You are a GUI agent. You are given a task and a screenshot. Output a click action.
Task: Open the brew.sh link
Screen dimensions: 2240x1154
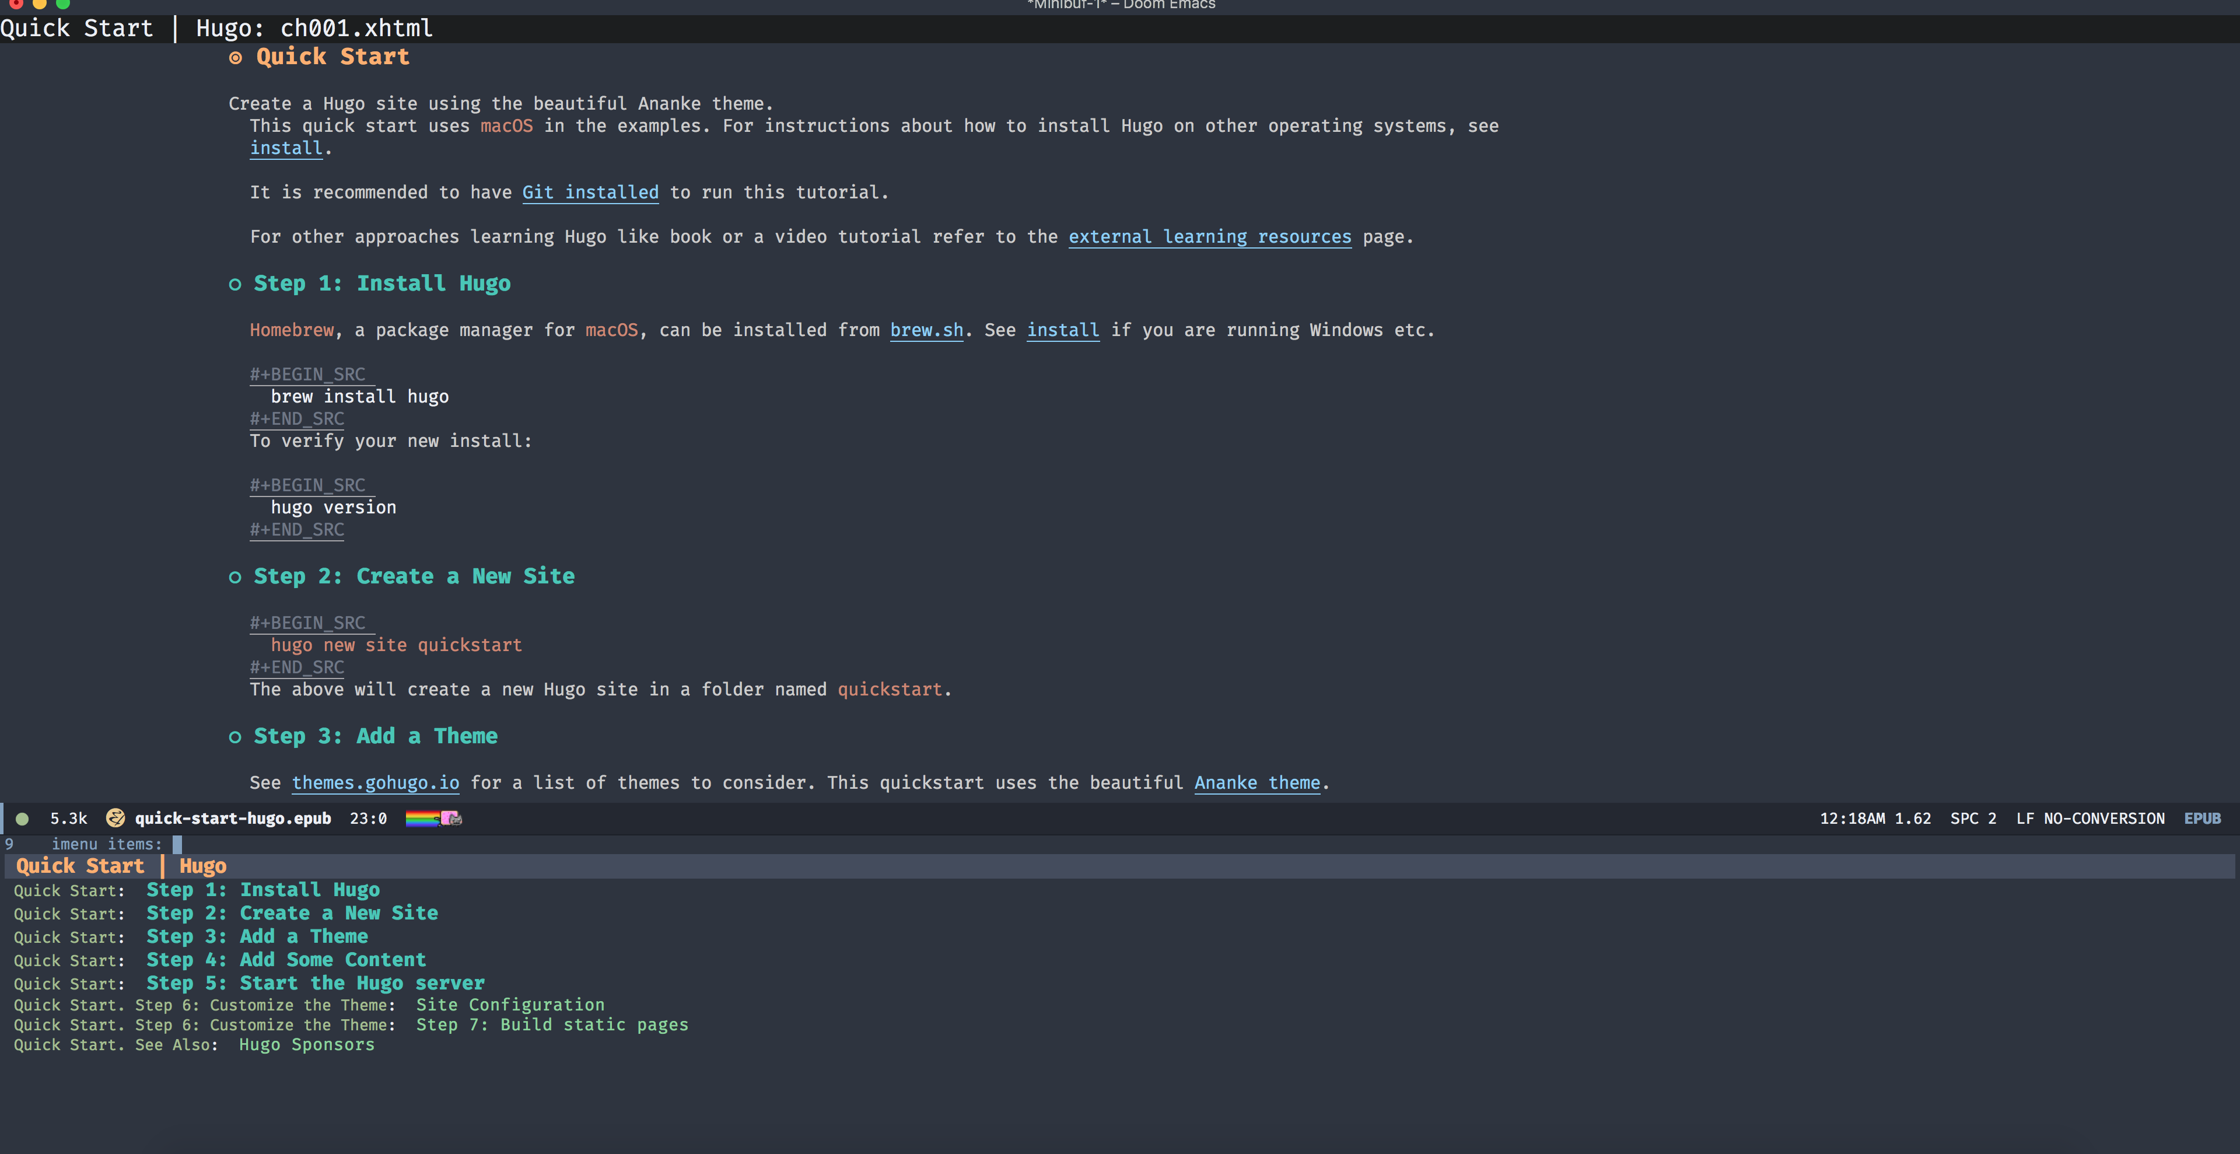pos(926,330)
